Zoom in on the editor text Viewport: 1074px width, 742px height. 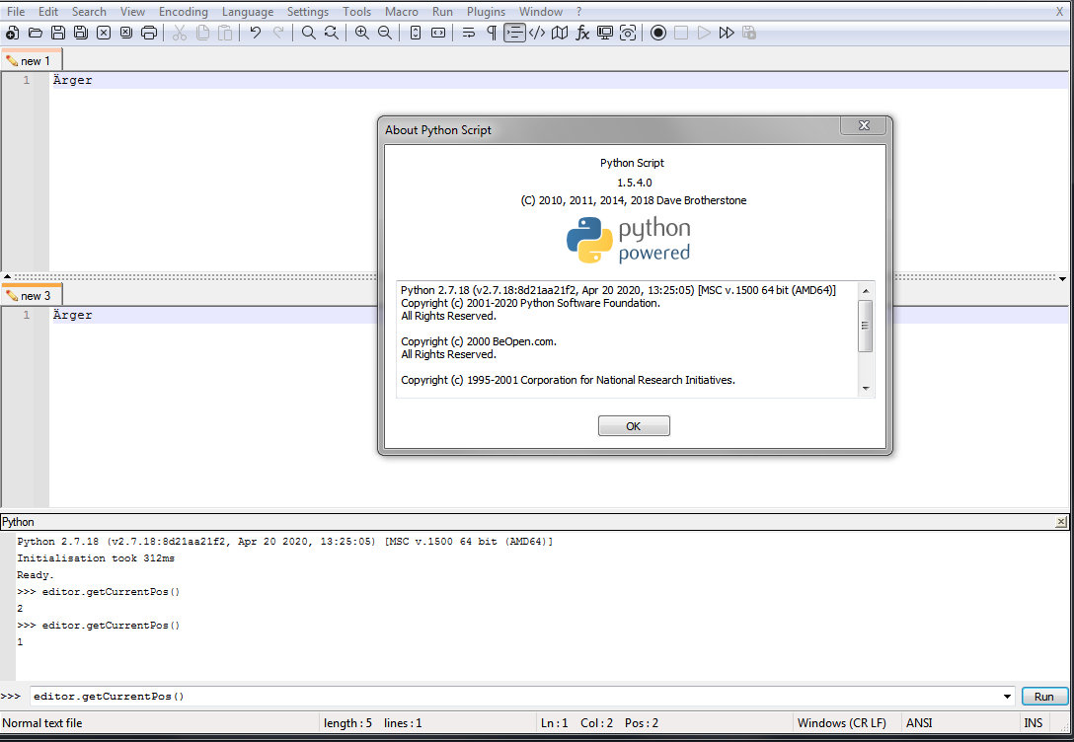(x=362, y=33)
